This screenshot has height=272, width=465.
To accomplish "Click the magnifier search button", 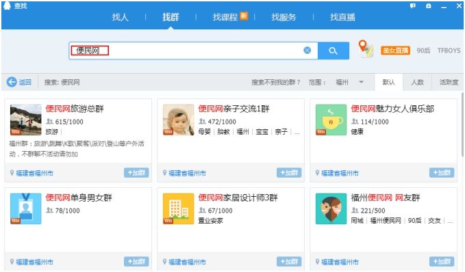I will click(333, 51).
